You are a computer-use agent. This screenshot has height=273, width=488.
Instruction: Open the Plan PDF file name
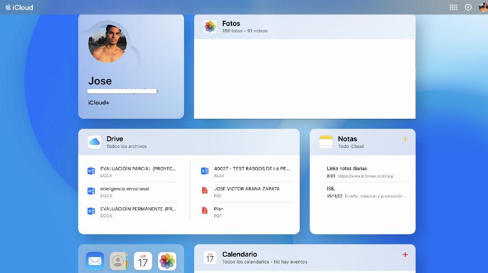219,209
